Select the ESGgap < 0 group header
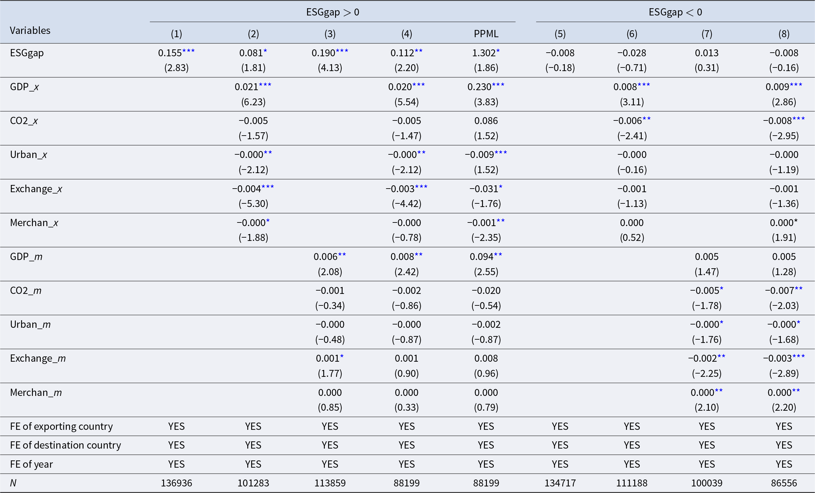815x493 pixels. (675, 12)
